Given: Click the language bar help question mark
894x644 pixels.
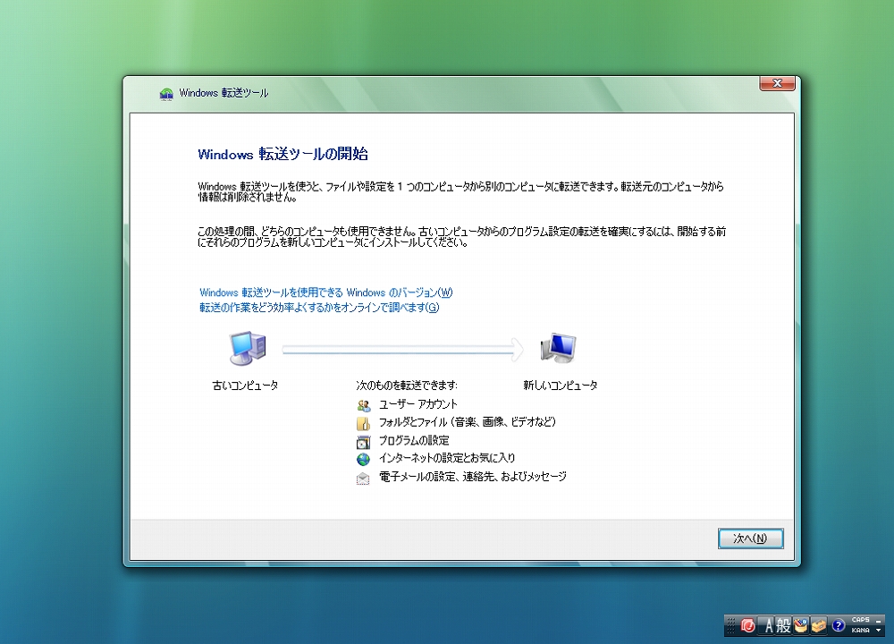Looking at the screenshot, I should point(838,625).
